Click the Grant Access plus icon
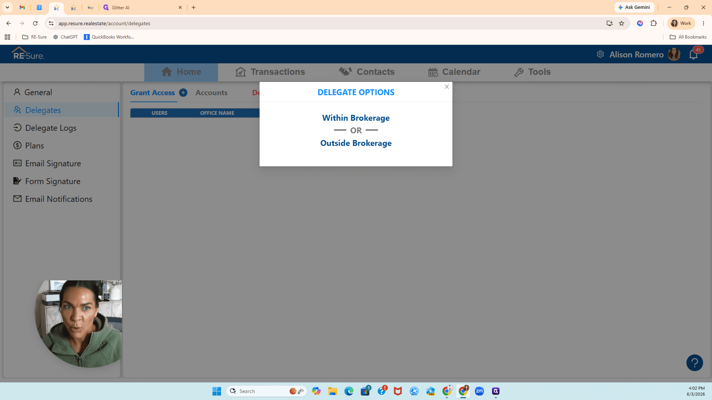 pyautogui.click(x=183, y=93)
